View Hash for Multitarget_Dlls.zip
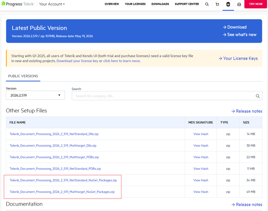Image resolution: width=268 pixels, height=211 pixels. click(x=201, y=146)
